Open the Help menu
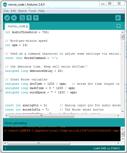Screen dimensions: 127x153 [x=41, y=11]
